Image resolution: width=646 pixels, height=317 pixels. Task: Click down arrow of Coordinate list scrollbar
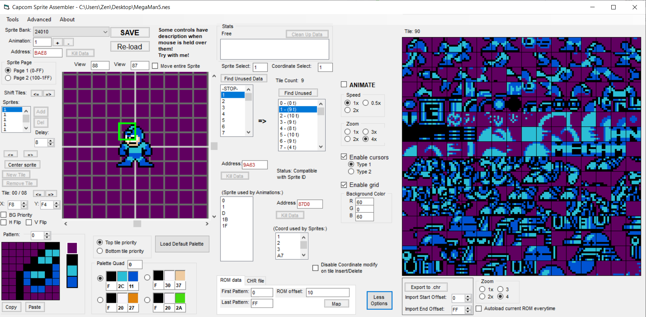(x=321, y=147)
